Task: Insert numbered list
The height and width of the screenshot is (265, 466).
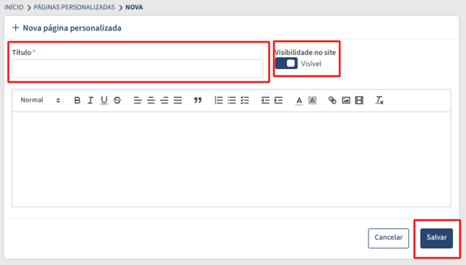Action: tap(218, 100)
